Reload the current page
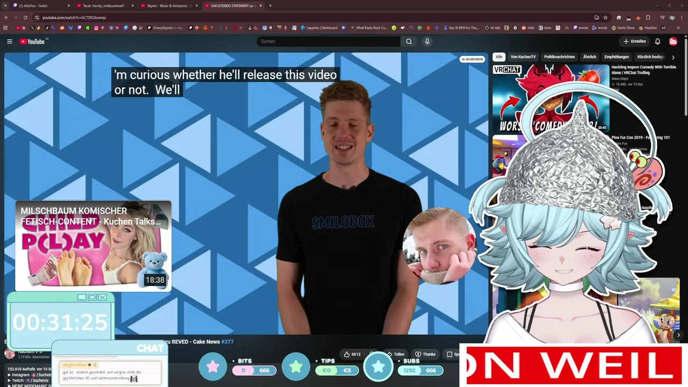 point(25,17)
